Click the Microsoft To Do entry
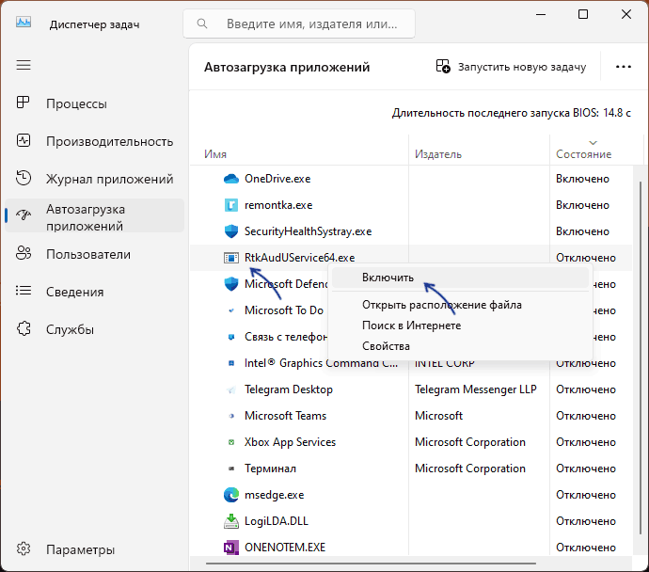The image size is (649, 572). (x=283, y=310)
